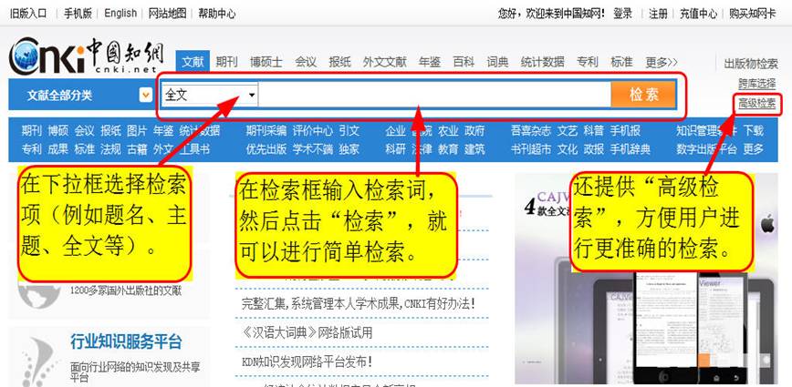The image size is (792, 387).
Task: Open 帮助中心 help center
Action: pyautogui.click(x=216, y=14)
